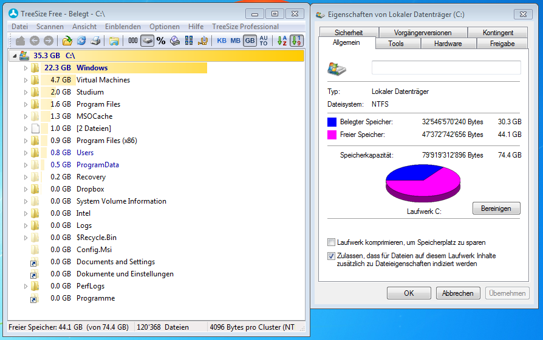543x340 pixels.
Task: Click the TreeSize Professional chart icon in toolbar
Action: pos(203,41)
